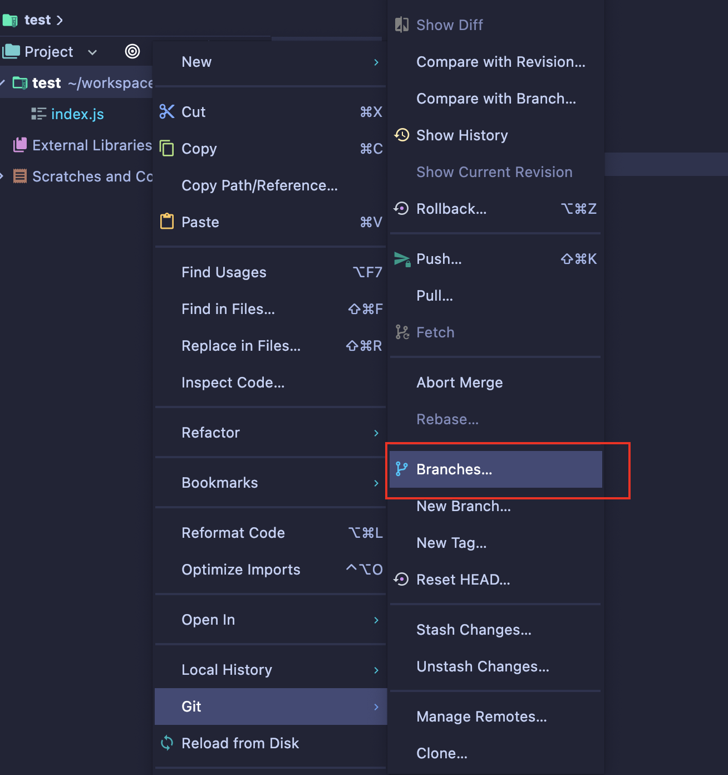Select External Libraries tree node
This screenshot has height=775, width=728.
point(92,145)
